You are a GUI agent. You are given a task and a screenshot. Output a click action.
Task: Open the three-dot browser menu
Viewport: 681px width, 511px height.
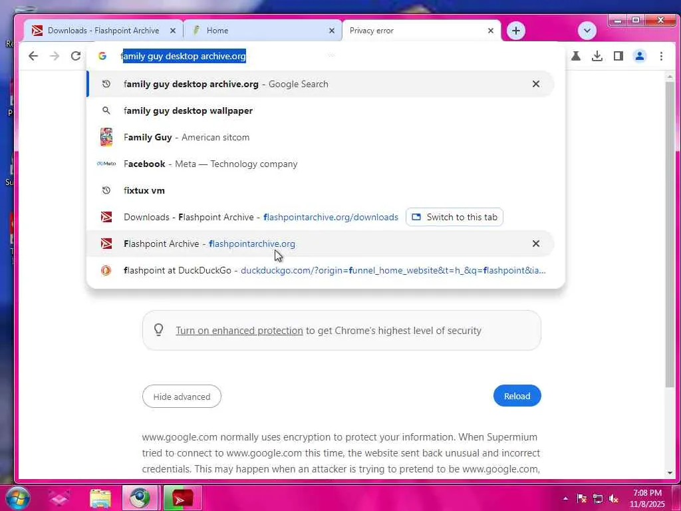(x=661, y=56)
